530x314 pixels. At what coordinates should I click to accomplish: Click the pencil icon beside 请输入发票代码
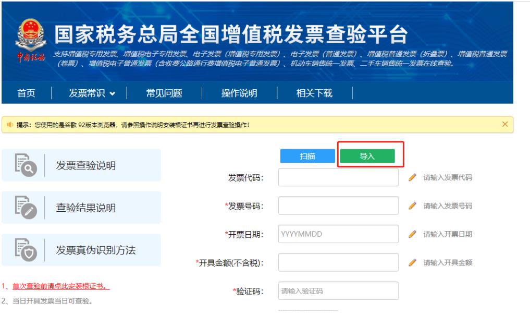coord(412,177)
